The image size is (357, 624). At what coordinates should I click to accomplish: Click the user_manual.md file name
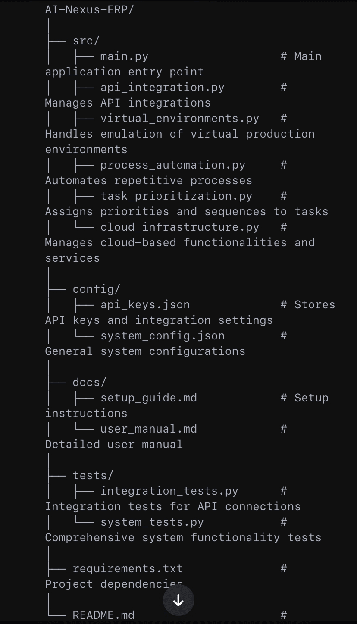[149, 429]
